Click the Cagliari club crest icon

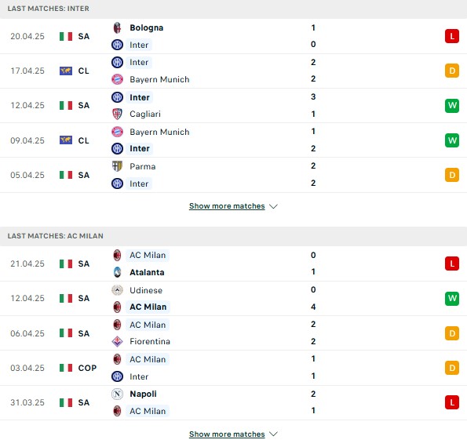(x=118, y=114)
